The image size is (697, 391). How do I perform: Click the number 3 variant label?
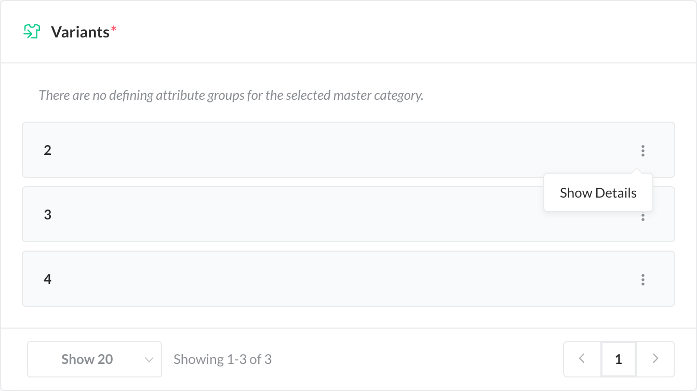[x=48, y=215]
